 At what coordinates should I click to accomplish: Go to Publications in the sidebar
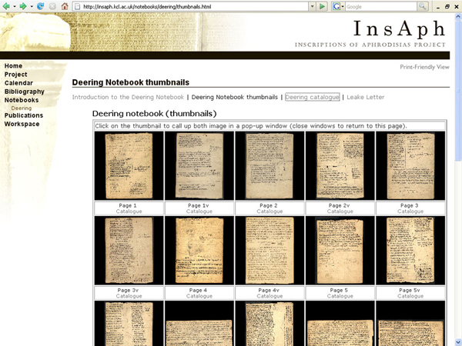24,115
